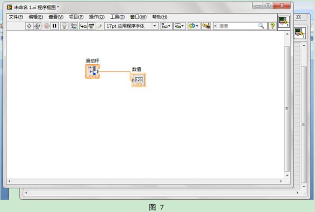Pause the VI execution

[55, 26]
